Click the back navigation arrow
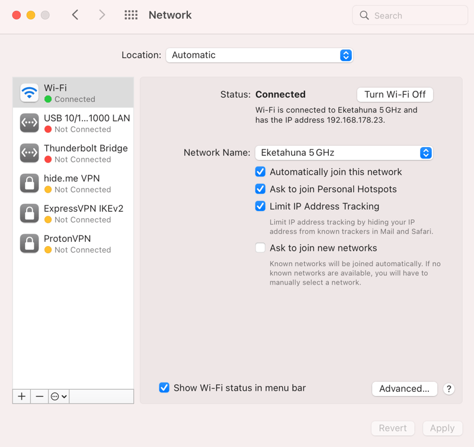This screenshot has width=474, height=447. click(75, 15)
